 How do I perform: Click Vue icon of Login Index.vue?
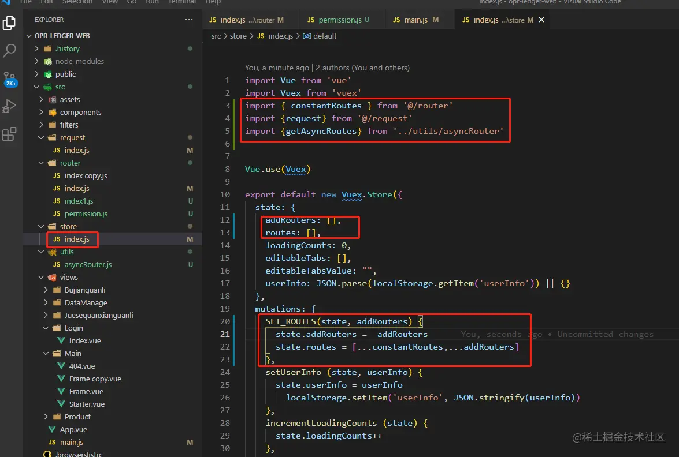[x=61, y=340]
